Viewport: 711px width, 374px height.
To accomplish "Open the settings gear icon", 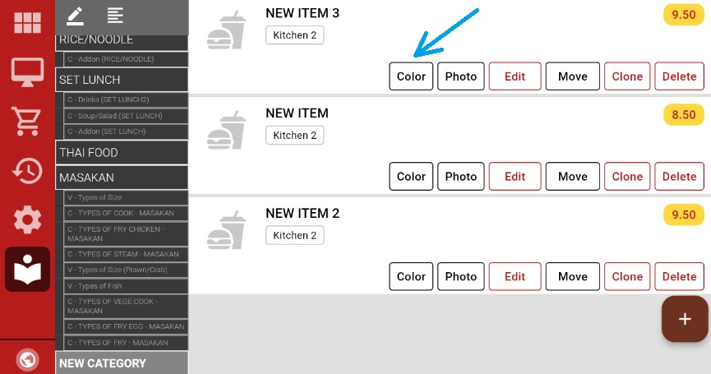I will [x=27, y=219].
